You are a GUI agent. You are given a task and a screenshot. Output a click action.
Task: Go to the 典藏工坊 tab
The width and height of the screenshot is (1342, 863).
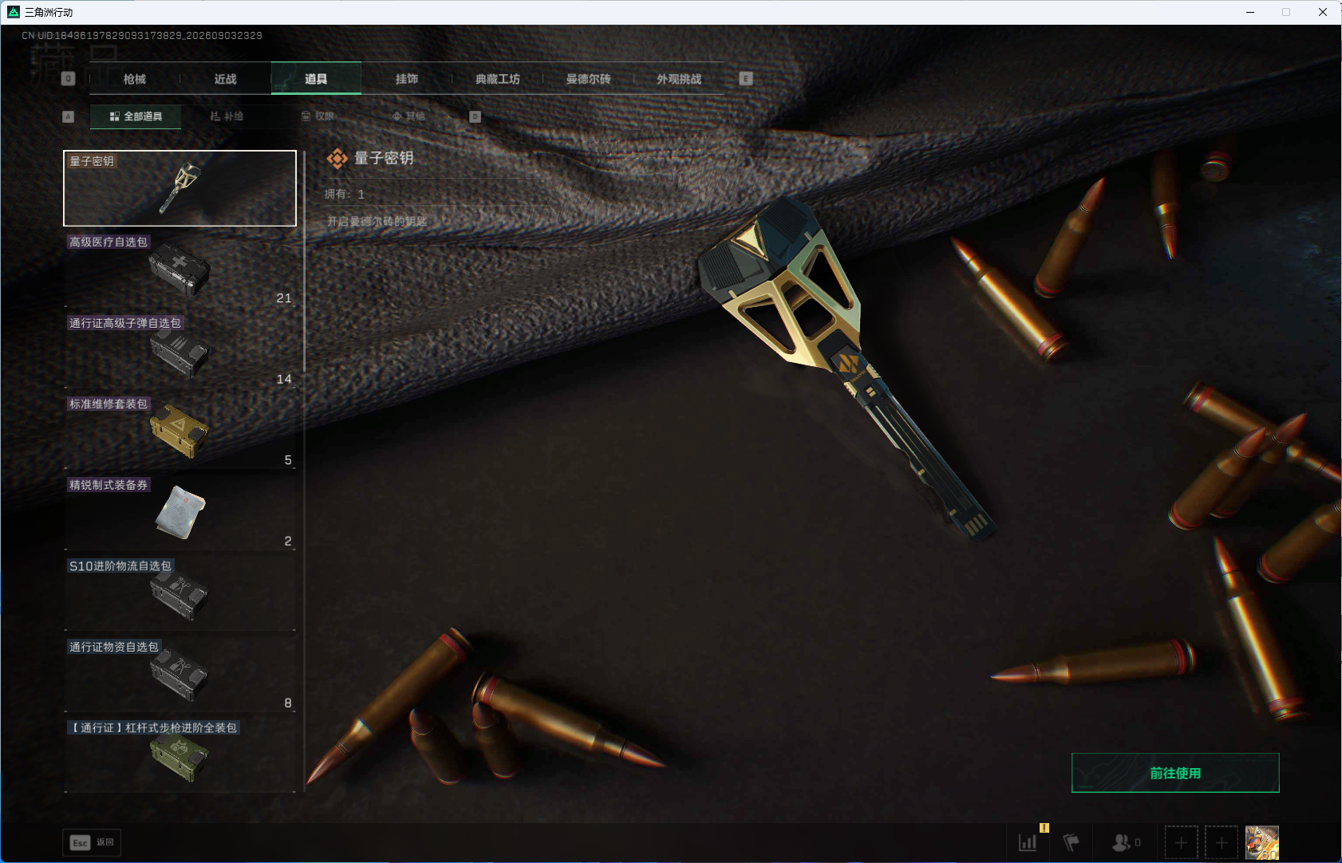click(498, 79)
